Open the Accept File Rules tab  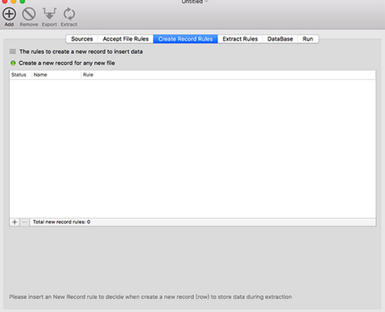(x=125, y=39)
